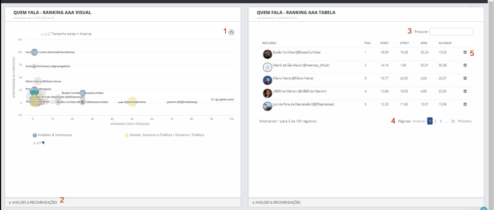The image size is (494, 210).
Task: Click the chart snapshot camera icon
Action: point(231,32)
